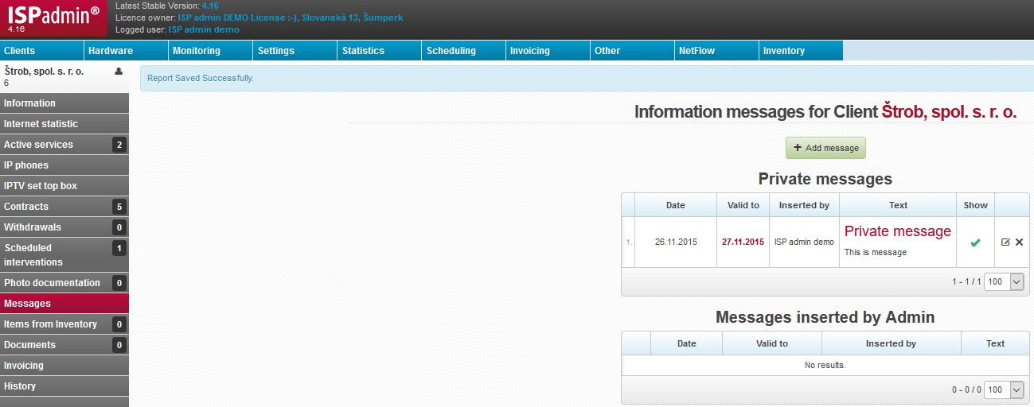
Task: Open the Other menu
Action: click(x=632, y=50)
